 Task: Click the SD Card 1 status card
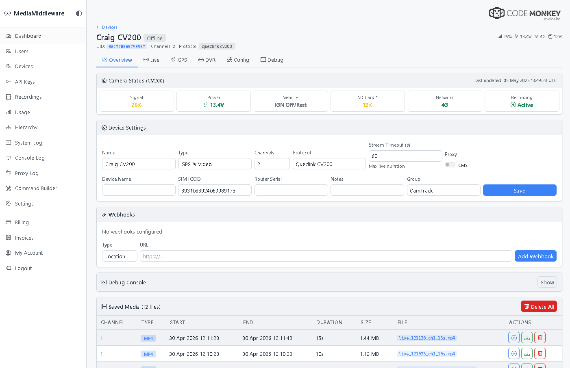pyautogui.click(x=368, y=101)
